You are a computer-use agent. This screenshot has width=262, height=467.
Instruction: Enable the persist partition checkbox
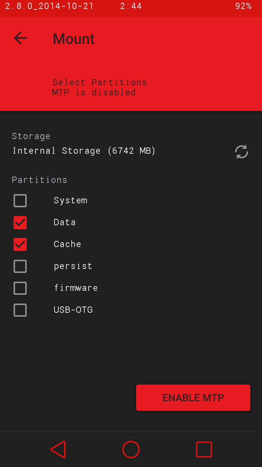(x=20, y=266)
